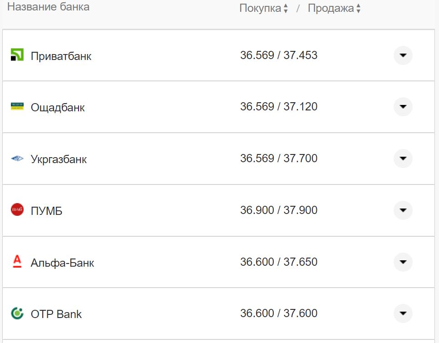Viewport: 439px width, 343px height.
Task: Click the ПУМБ red logo icon
Action: [17, 210]
